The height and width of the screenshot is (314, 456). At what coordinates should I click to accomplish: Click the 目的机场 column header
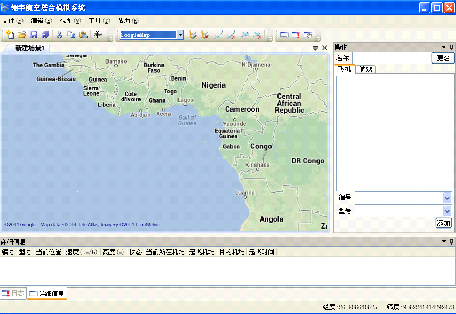[x=232, y=252]
